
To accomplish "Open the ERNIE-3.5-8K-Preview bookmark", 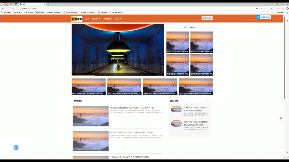I will [x=54, y=12].
